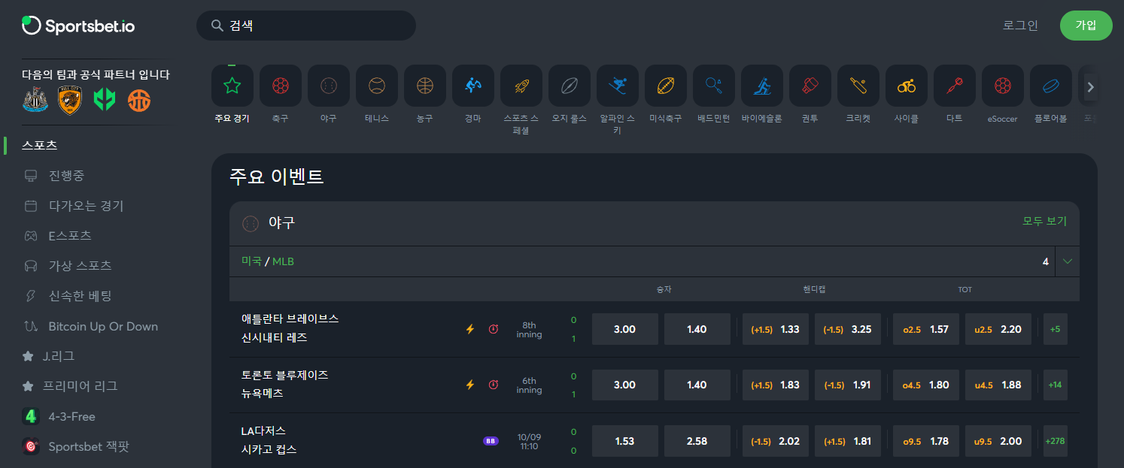Collapse the 미국 / MLB league section
Screen dimensions: 1124x468
coord(1067,262)
